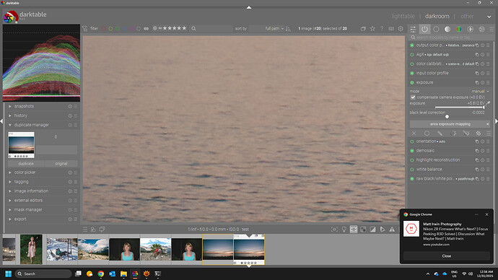Toggle high quality processing bracket icon
The image size is (498, 280).
354,229
